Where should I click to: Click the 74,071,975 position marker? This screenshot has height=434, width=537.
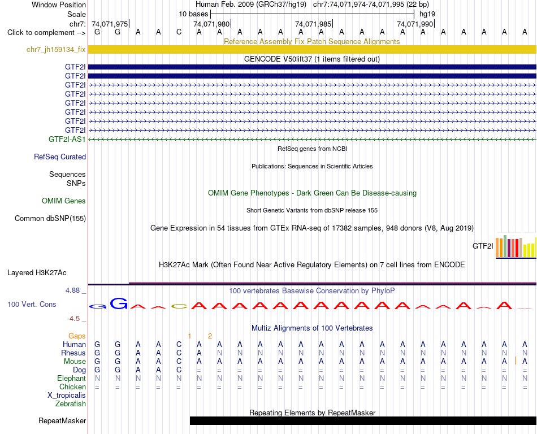tap(110, 24)
